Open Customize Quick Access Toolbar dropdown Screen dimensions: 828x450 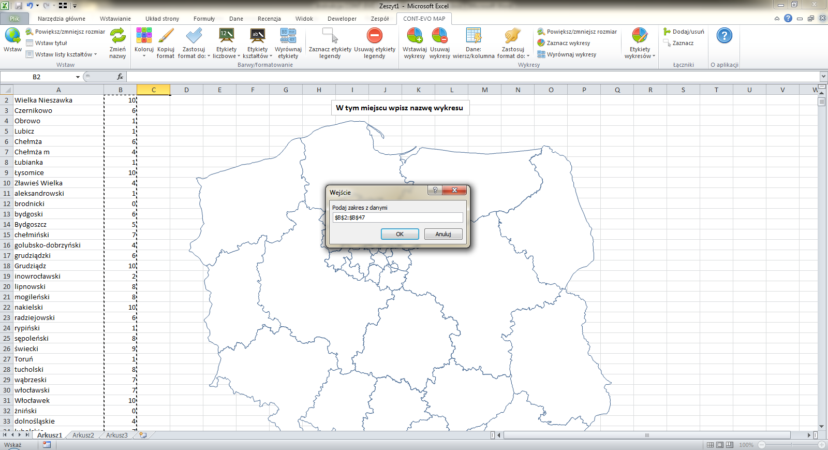(x=75, y=6)
